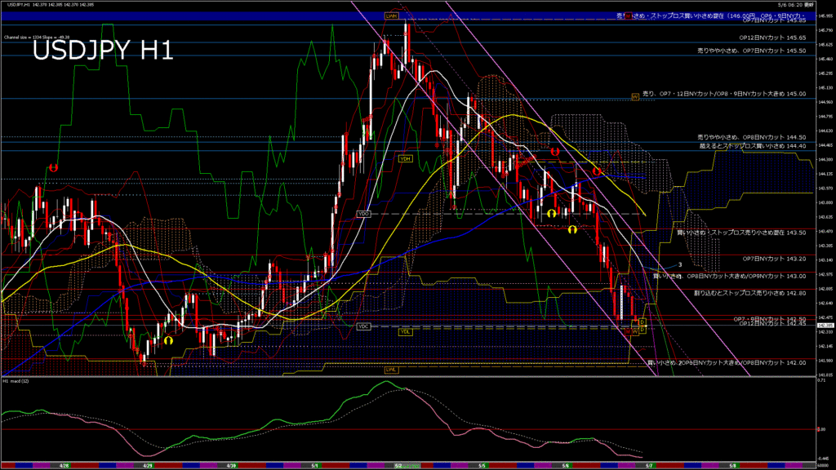The image size is (836, 470).
Task: Select the LWL last-week-low label
Action: click(392, 369)
